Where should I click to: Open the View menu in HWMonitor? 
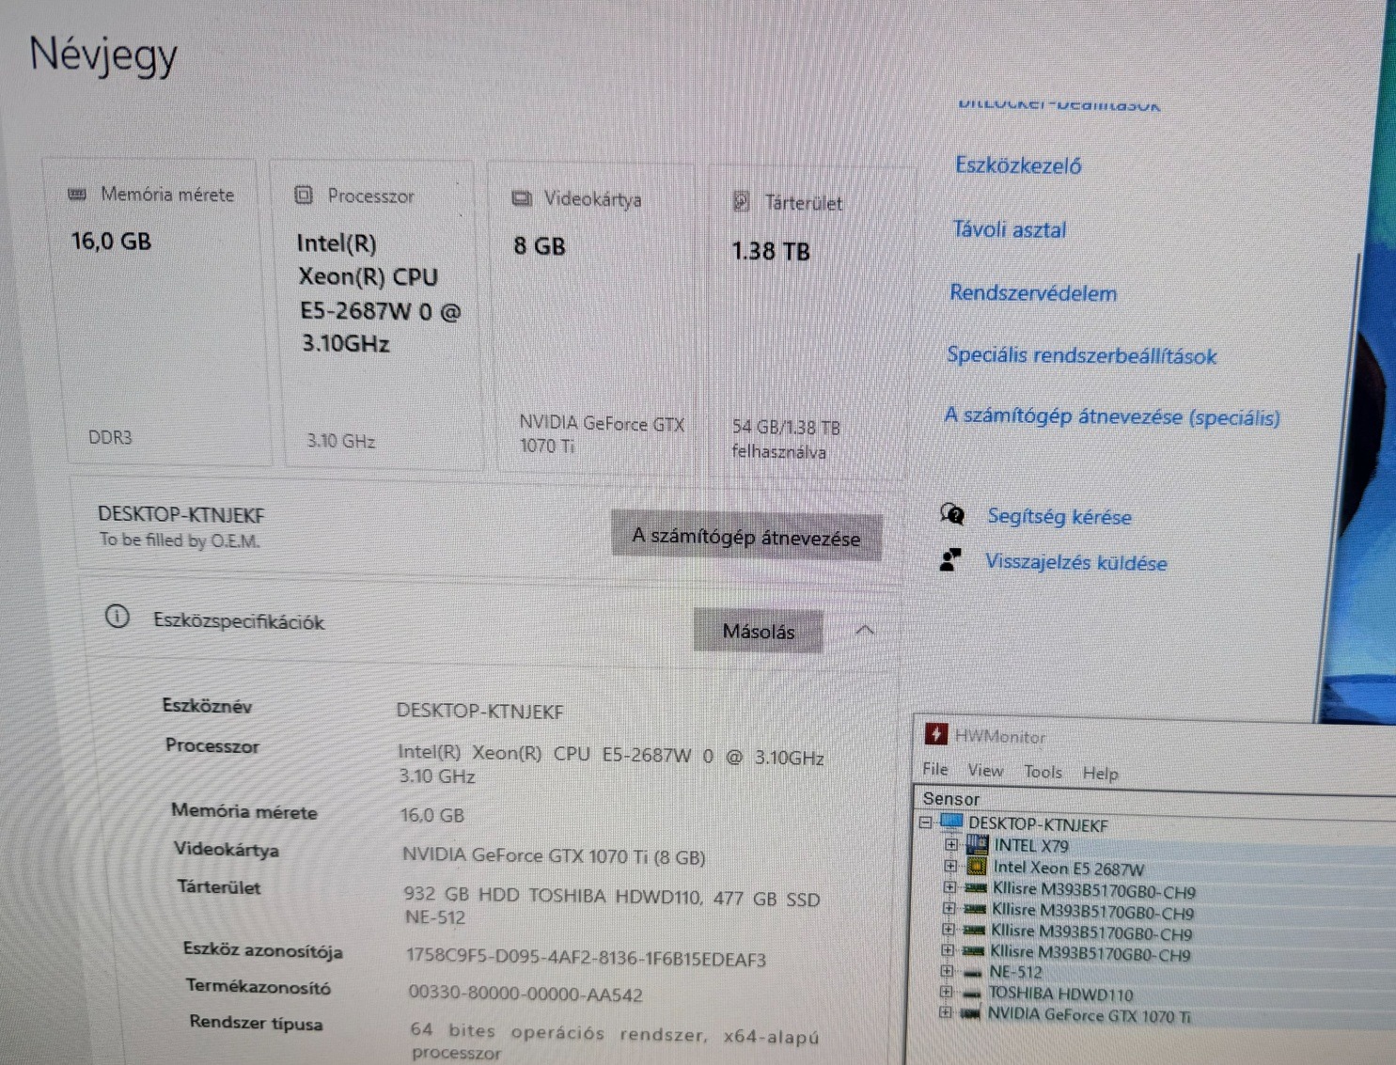985,770
